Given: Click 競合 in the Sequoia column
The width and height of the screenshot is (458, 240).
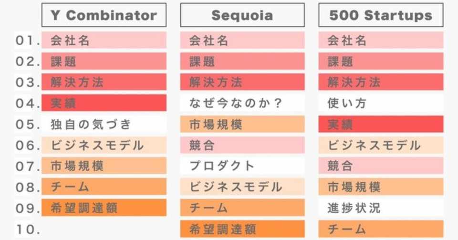Looking at the screenshot, I should tap(242, 145).
